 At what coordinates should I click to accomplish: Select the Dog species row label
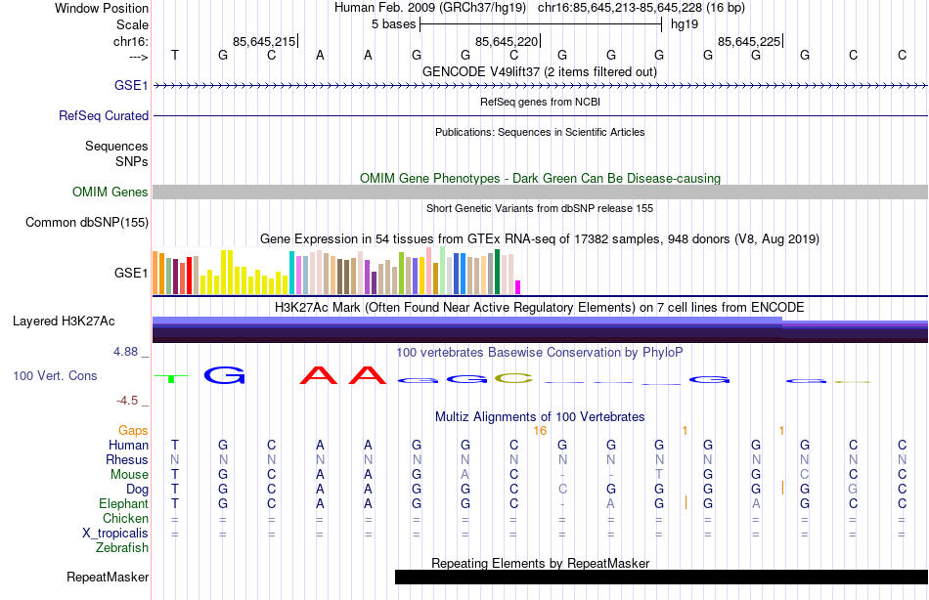tap(137, 490)
